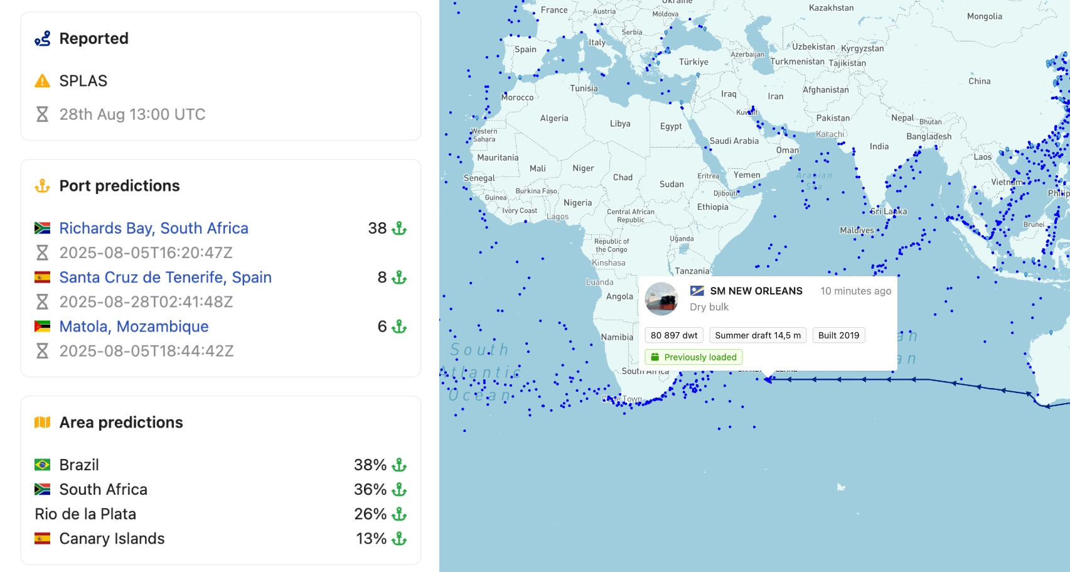Click the 80 897 dwt tag
Screen dimensions: 1070x572
(674, 335)
